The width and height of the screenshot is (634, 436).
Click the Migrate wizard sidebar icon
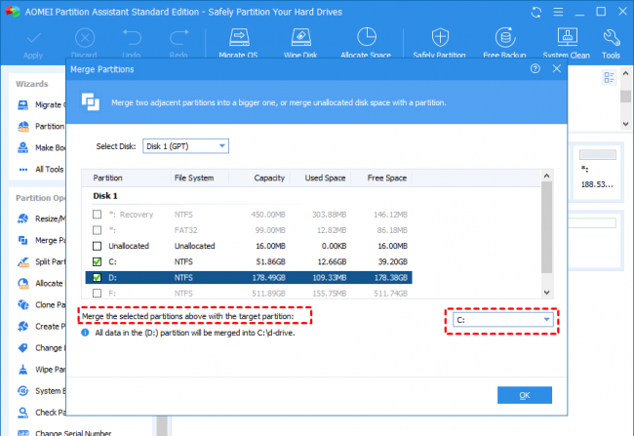[x=23, y=105]
